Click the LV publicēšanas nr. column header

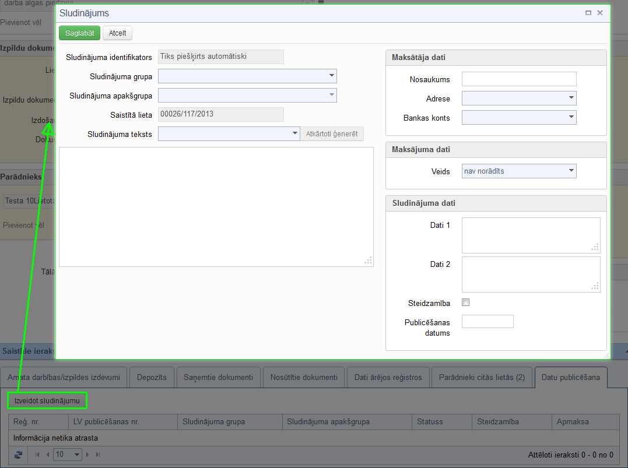tap(123, 421)
